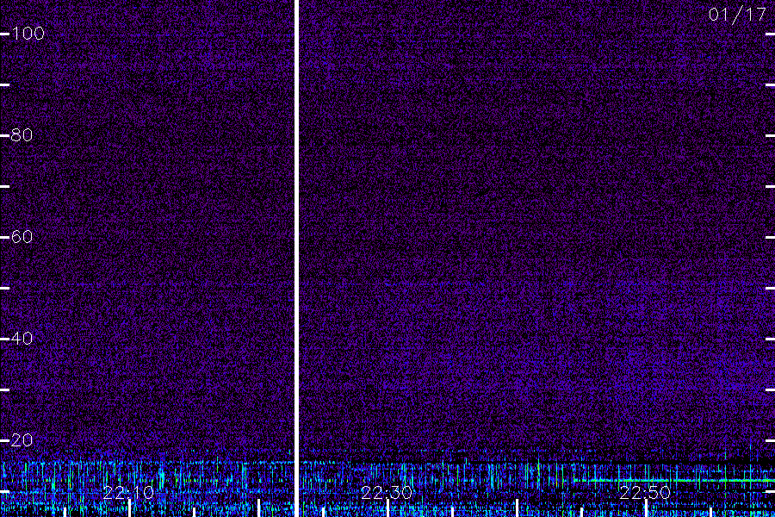775x517 pixels.
Task: Select the 80 frequency axis label
Action: coord(22,135)
